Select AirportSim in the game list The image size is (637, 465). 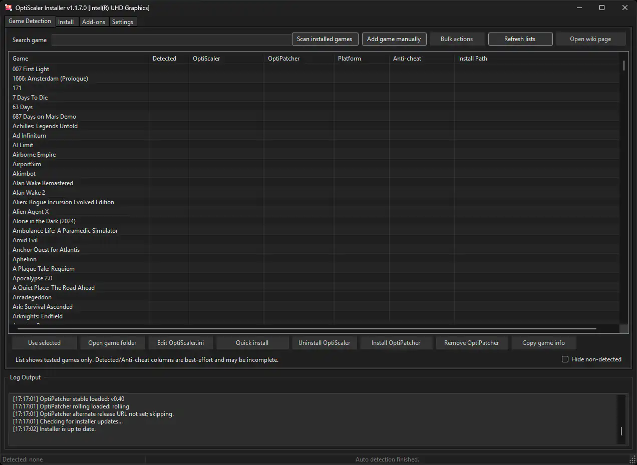314,164
